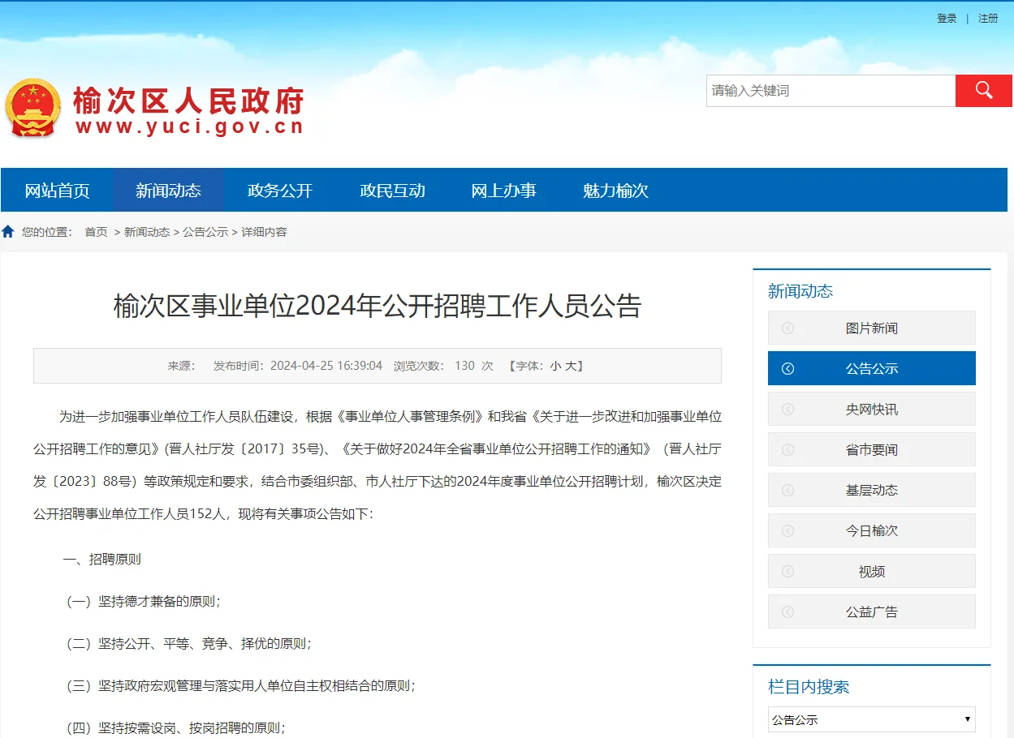Click the circle icon beside 央网快讯
The width and height of the screenshot is (1014, 738).
[787, 409]
